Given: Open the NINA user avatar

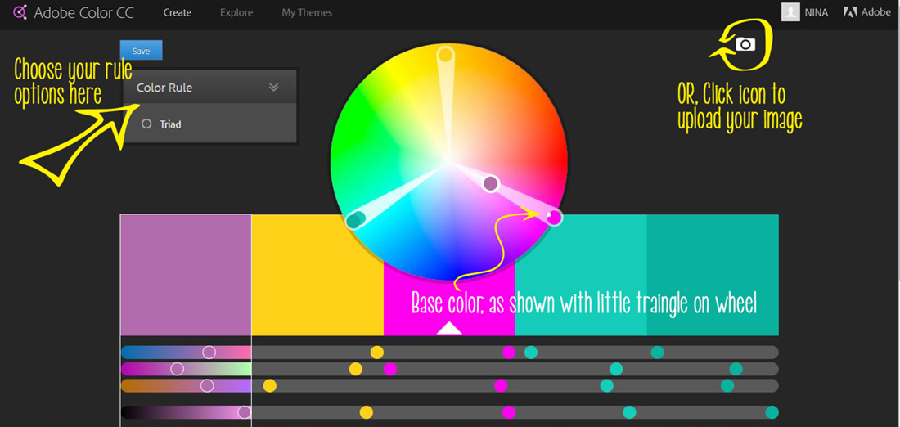Looking at the screenshot, I should click(x=790, y=12).
